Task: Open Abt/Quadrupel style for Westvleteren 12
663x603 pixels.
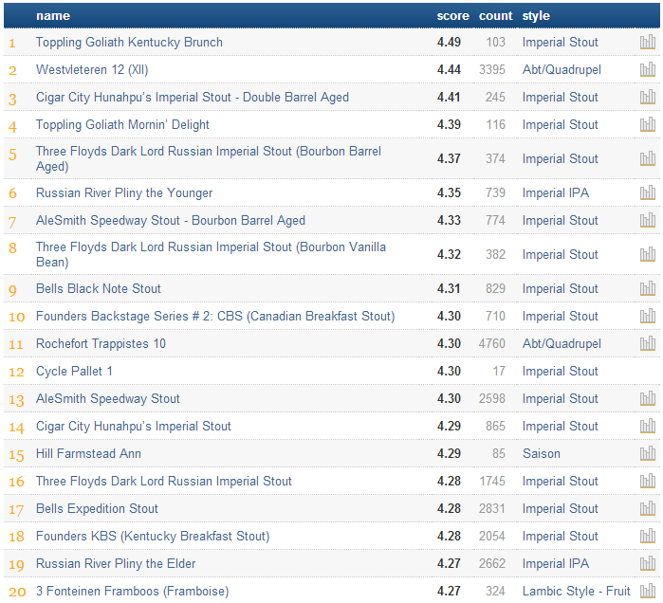Action: [x=562, y=70]
